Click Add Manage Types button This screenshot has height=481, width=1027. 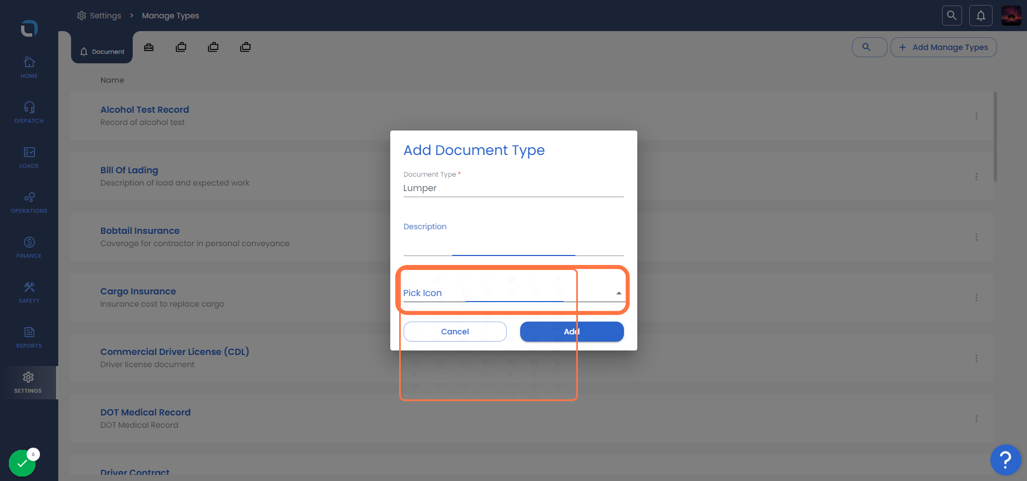[x=944, y=47]
